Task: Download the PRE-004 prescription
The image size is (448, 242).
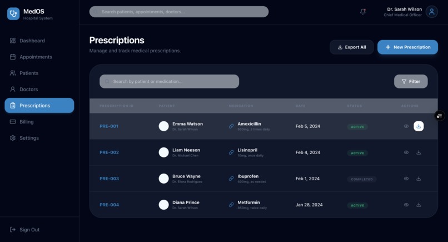Action: (x=419, y=205)
